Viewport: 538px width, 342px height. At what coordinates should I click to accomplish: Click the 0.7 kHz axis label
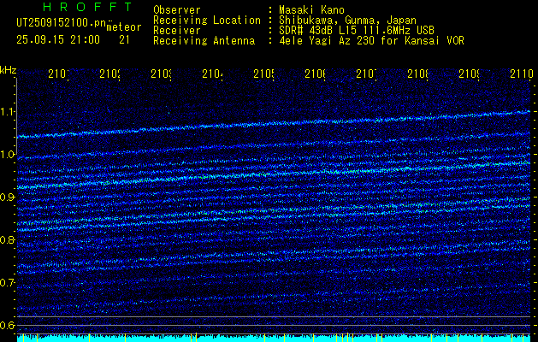coord(7,283)
